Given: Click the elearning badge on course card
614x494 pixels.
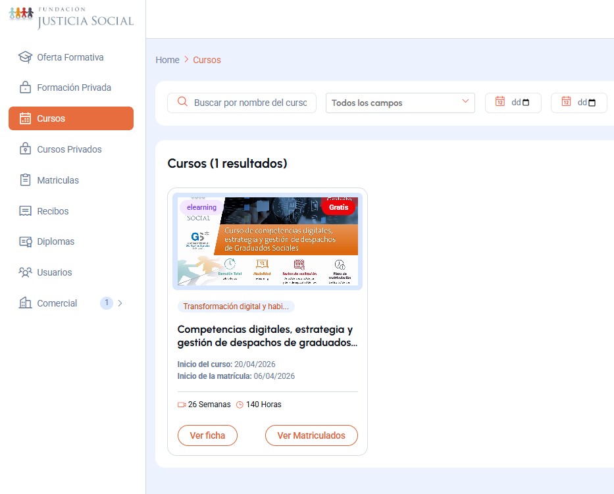Looking at the screenshot, I should point(201,207).
